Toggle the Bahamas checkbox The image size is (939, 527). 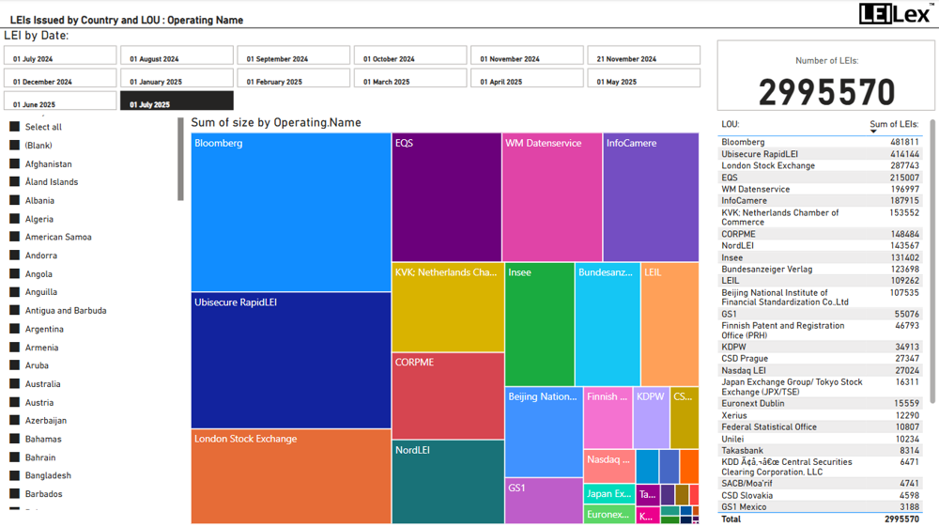15,439
